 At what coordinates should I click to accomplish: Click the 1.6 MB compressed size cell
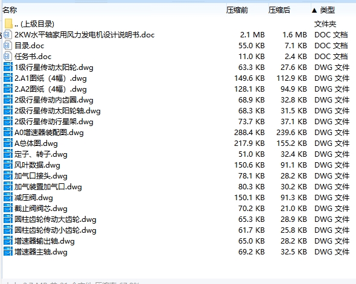click(x=294, y=35)
